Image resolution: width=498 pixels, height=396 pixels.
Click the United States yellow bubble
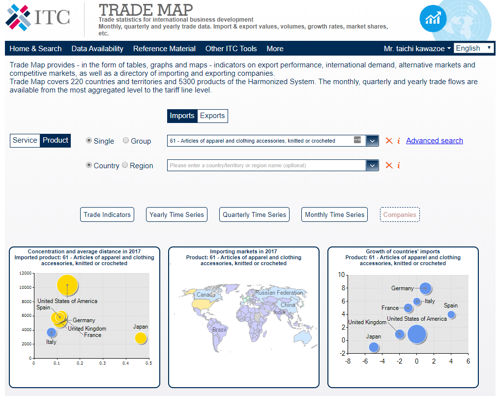pos(67,285)
